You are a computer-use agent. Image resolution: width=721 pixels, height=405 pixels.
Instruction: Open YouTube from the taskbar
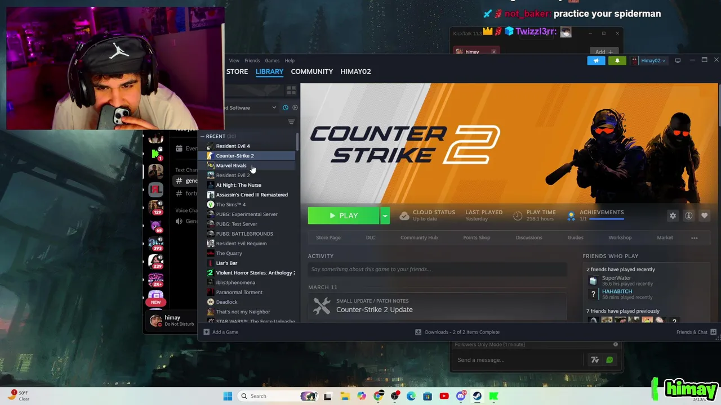tap(444, 396)
